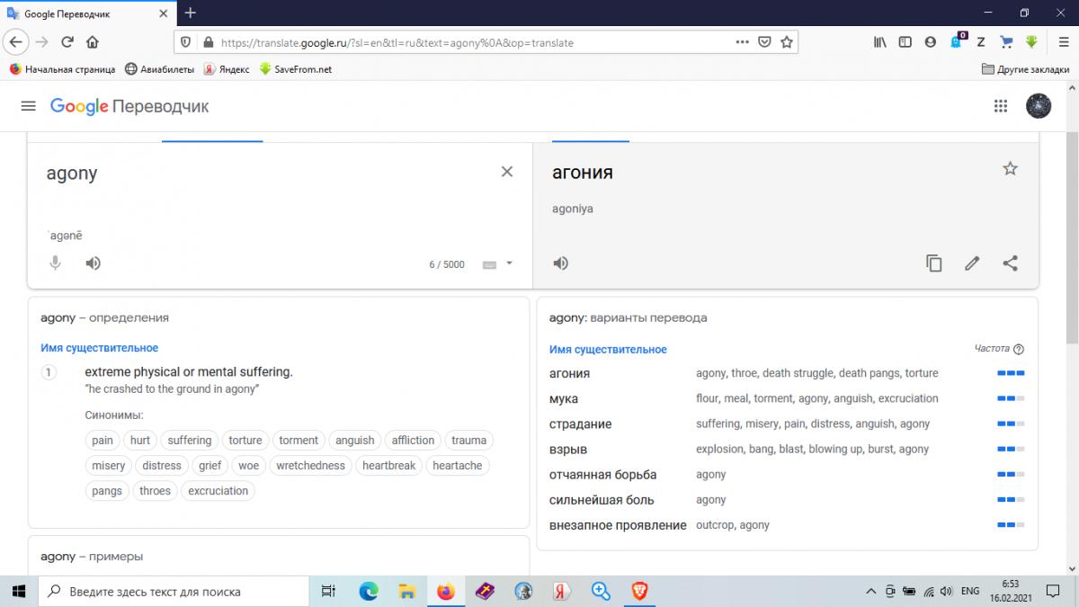This screenshot has width=1079, height=607.
Task: Clear the source text with X
Action: [x=507, y=172]
